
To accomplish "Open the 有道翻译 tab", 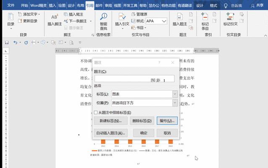I will coord(185,5).
